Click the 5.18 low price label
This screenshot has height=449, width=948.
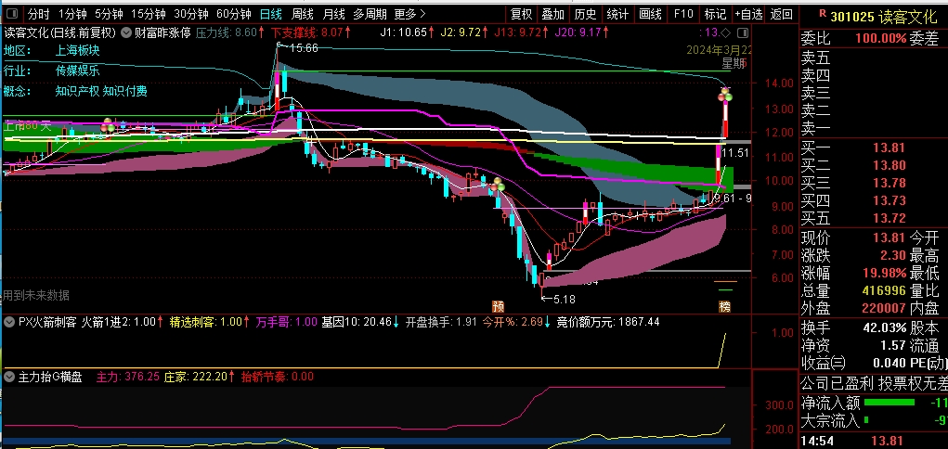tap(565, 299)
